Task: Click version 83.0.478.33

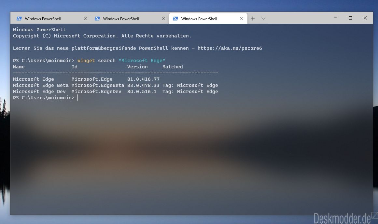Action: pos(144,85)
